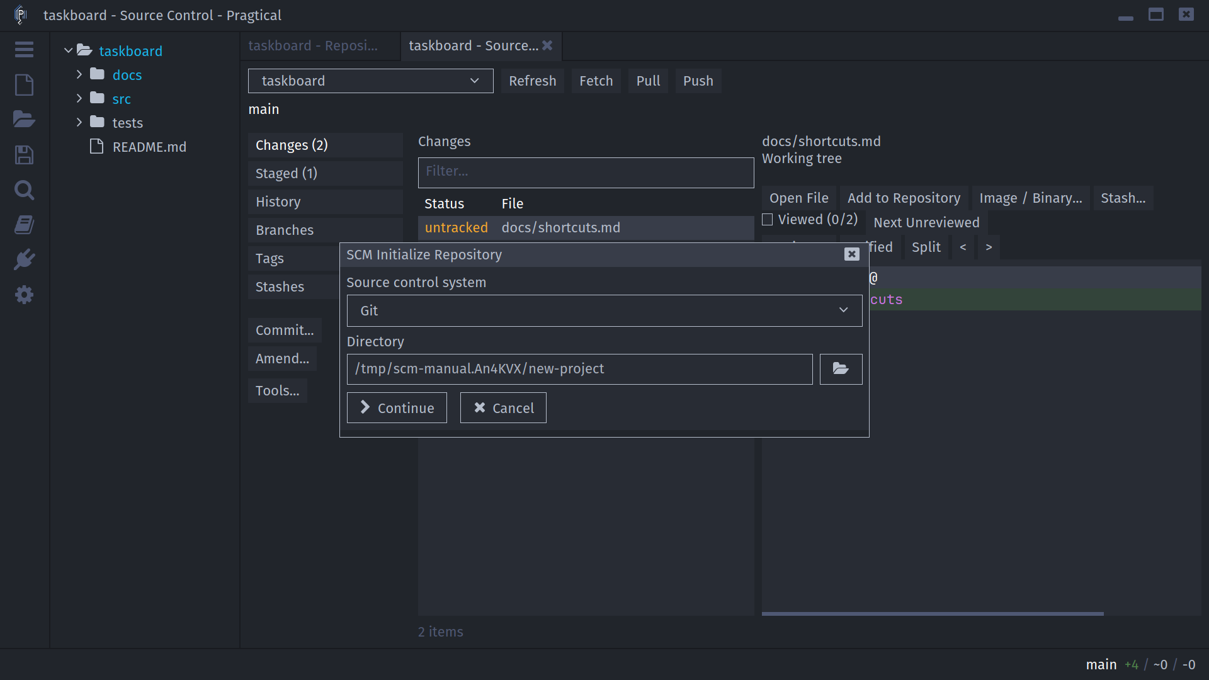Image resolution: width=1209 pixels, height=680 pixels.
Task: Open the book documentation icon in sidebar
Action: (24, 225)
